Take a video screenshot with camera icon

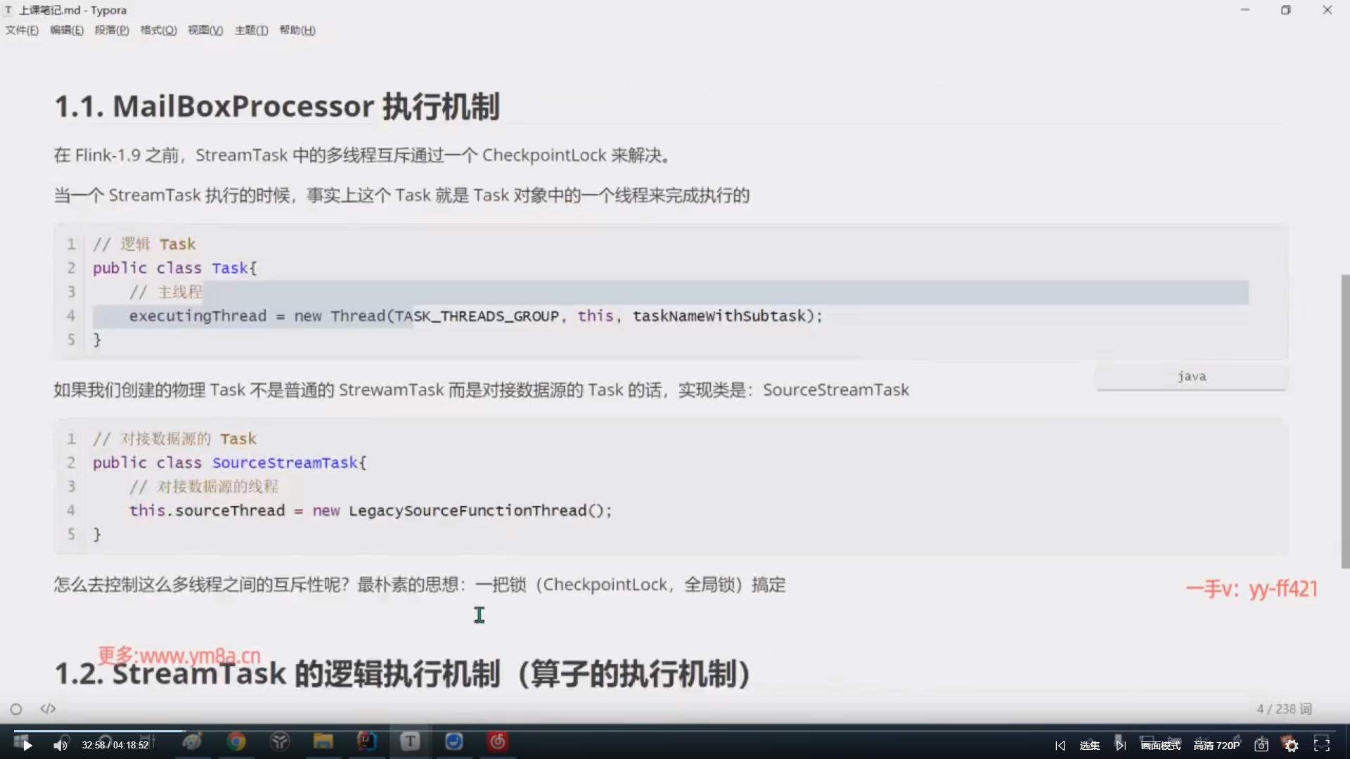1261,746
